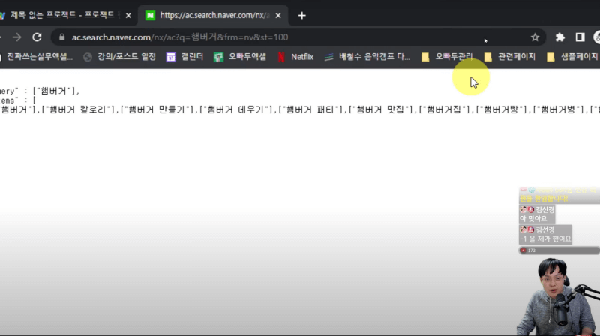The height and width of the screenshot is (336, 600).
Task: Open the 강의/포스트 일정 bookmark
Action: click(120, 57)
